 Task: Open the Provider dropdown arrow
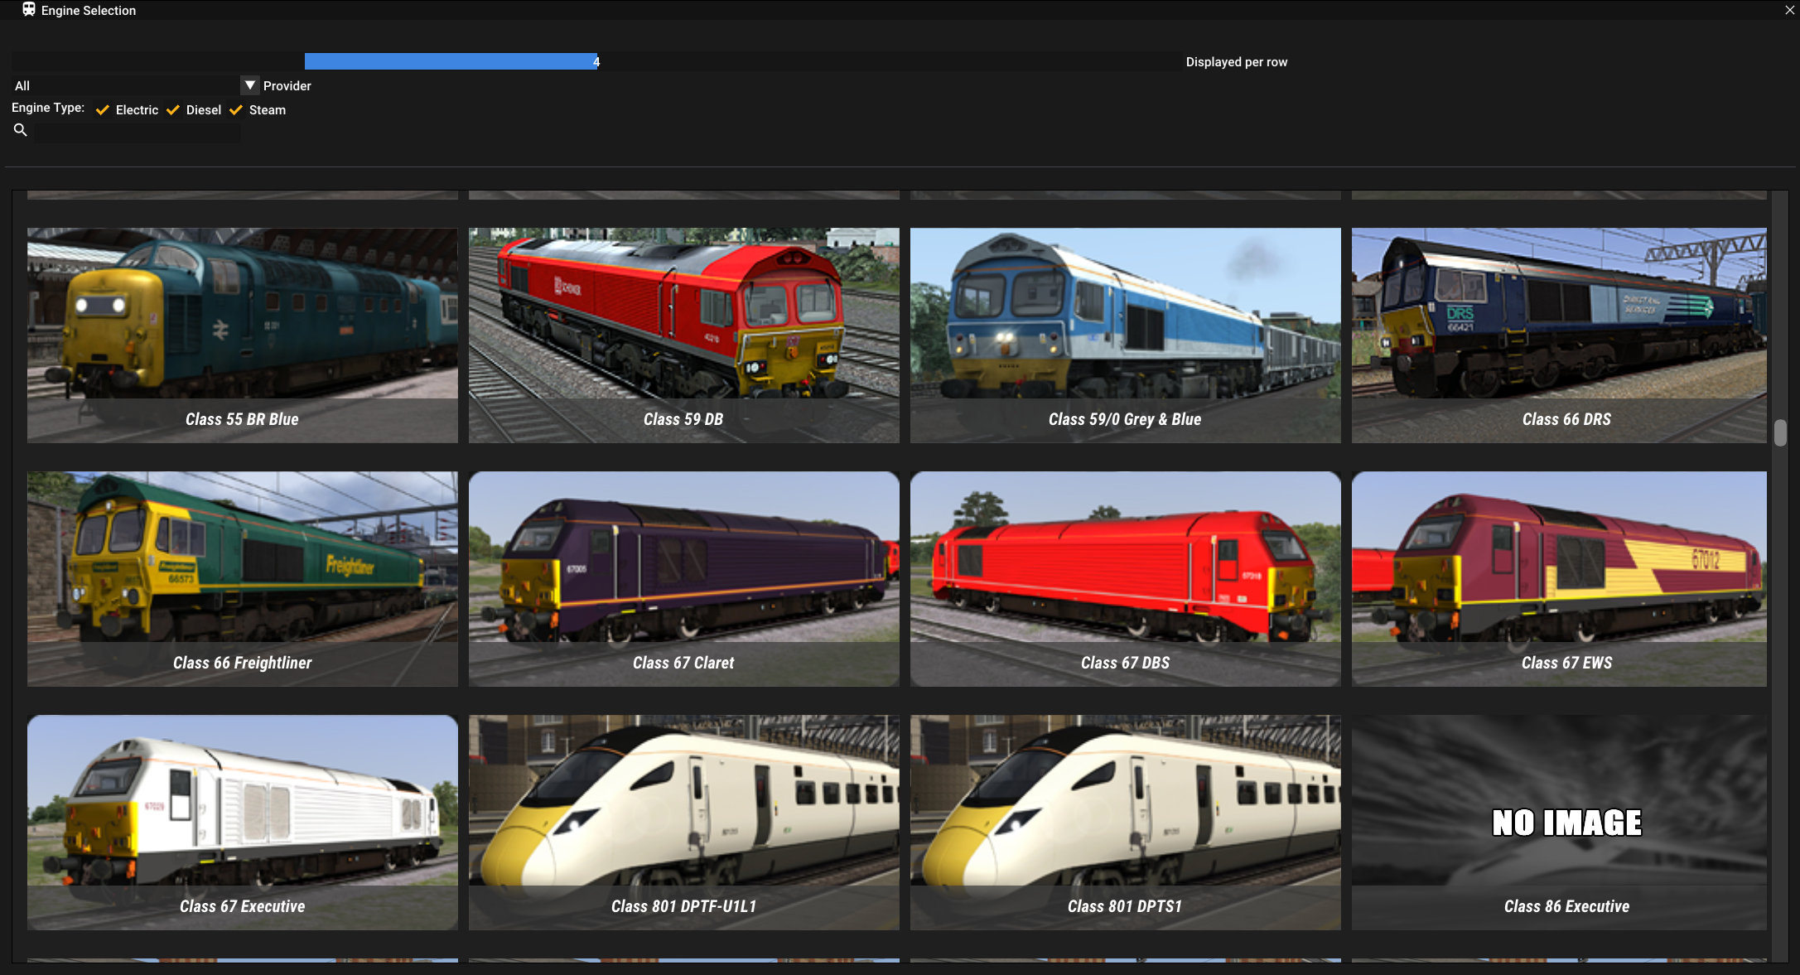tap(249, 85)
